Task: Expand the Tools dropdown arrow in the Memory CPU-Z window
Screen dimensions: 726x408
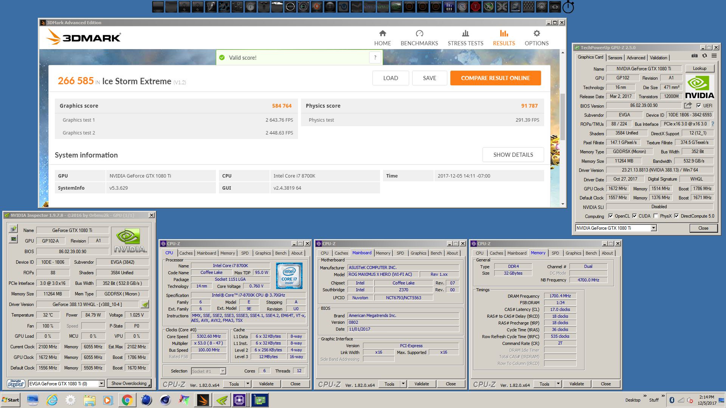Action: (x=558, y=384)
